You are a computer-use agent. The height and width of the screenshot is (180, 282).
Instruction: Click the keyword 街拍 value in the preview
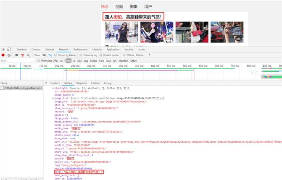point(71,112)
